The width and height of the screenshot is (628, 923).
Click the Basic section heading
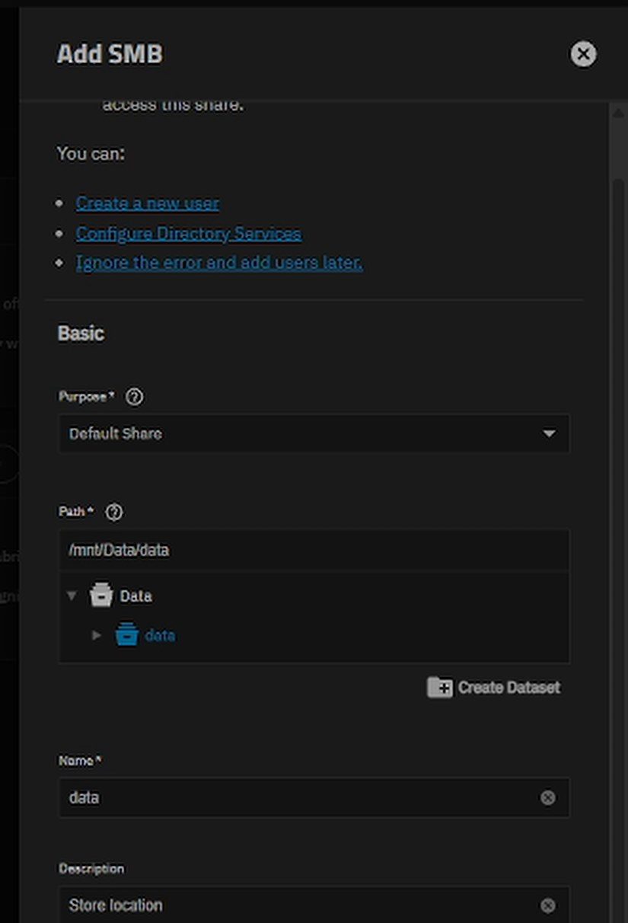pos(81,334)
